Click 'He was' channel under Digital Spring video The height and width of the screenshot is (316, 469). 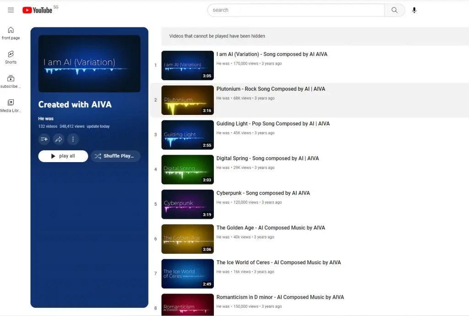pyautogui.click(x=223, y=168)
